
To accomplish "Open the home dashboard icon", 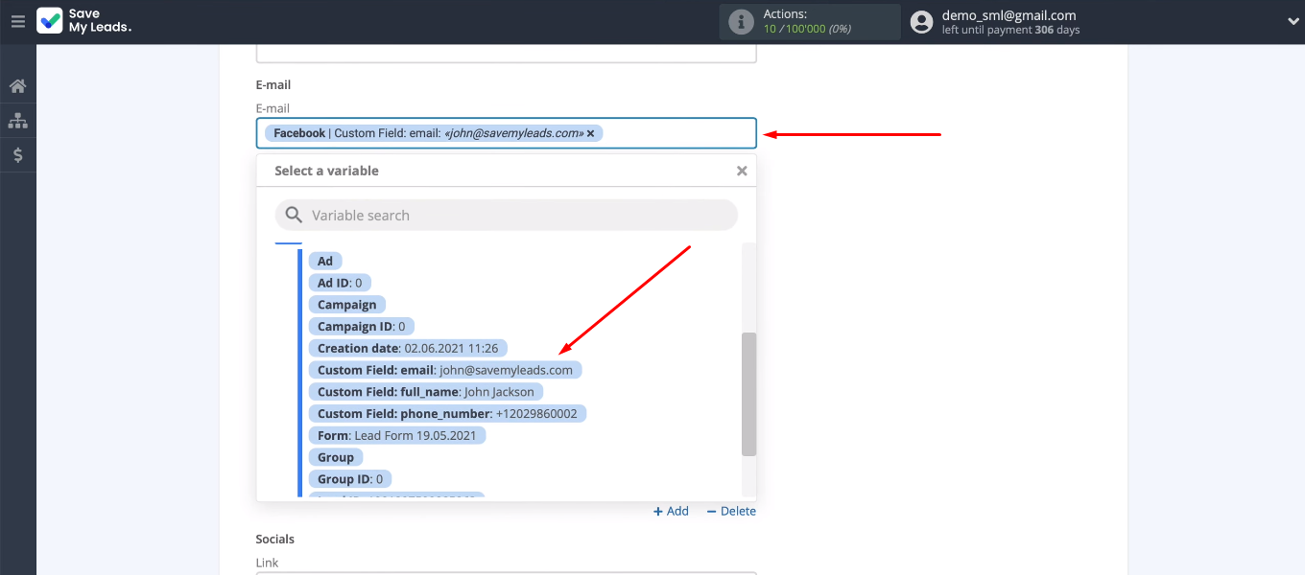I will tap(17, 86).
